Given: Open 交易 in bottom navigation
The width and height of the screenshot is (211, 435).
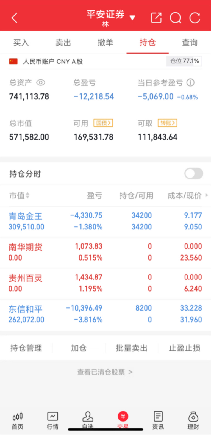Looking at the screenshot, I should point(123,420).
